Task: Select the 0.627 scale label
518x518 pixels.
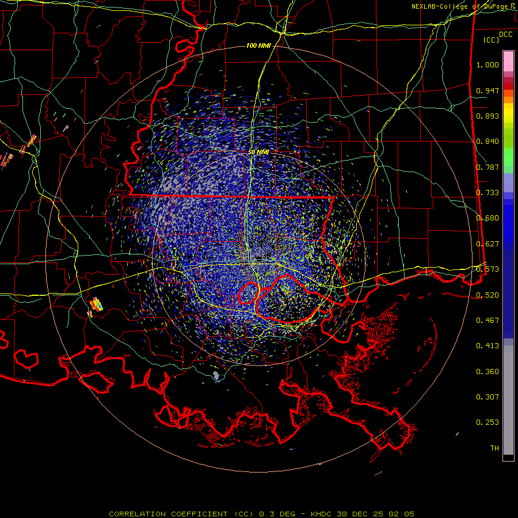Action: [487, 244]
